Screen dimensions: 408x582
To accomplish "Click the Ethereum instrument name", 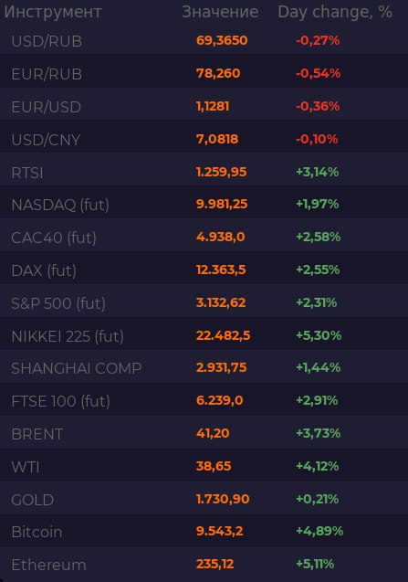I will tap(48, 565).
